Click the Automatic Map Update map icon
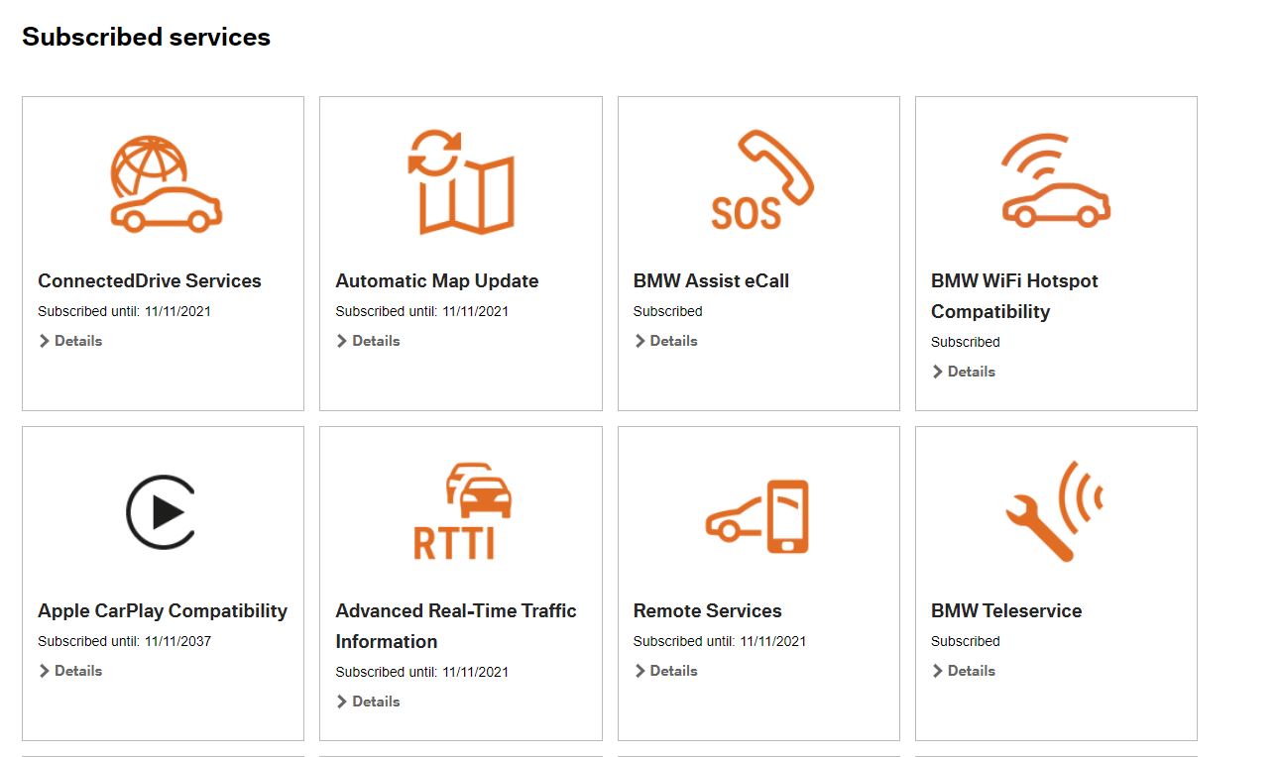 coord(461,181)
